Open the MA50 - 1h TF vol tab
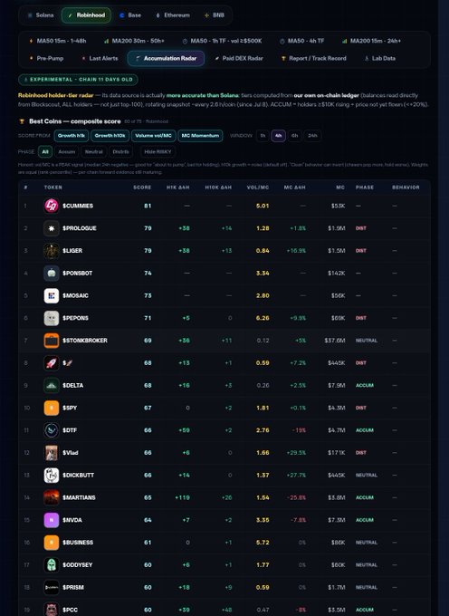449x616 pixels. (x=222, y=41)
